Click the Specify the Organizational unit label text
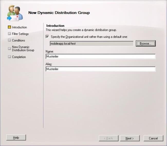Image resolution: width=167 pixels, height=146 pixels. (89, 37)
